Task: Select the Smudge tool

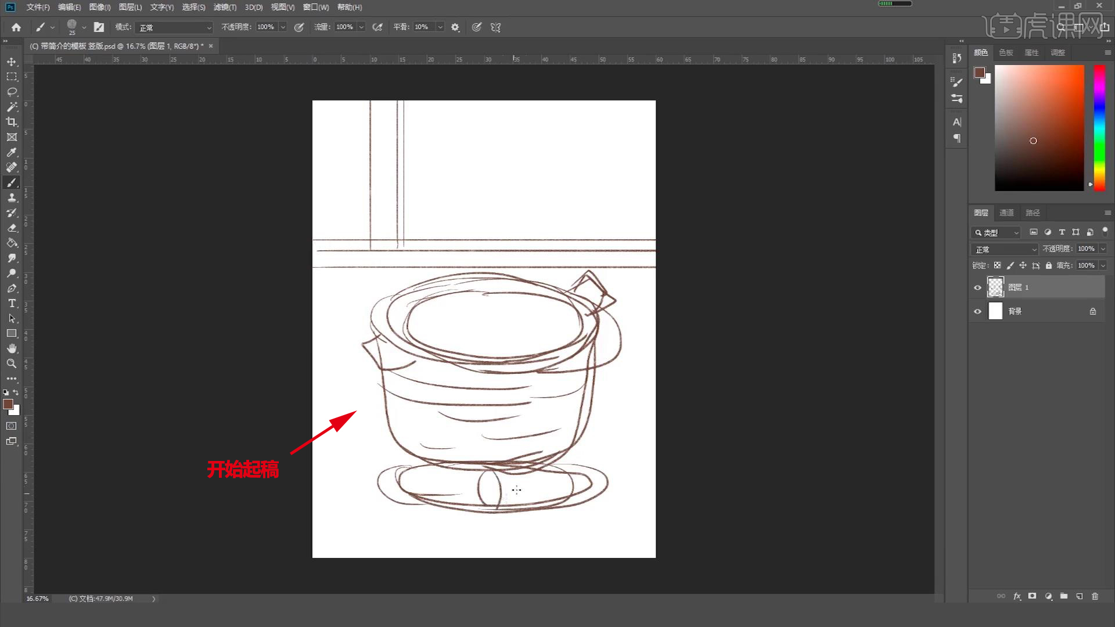Action: (x=12, y=258)
